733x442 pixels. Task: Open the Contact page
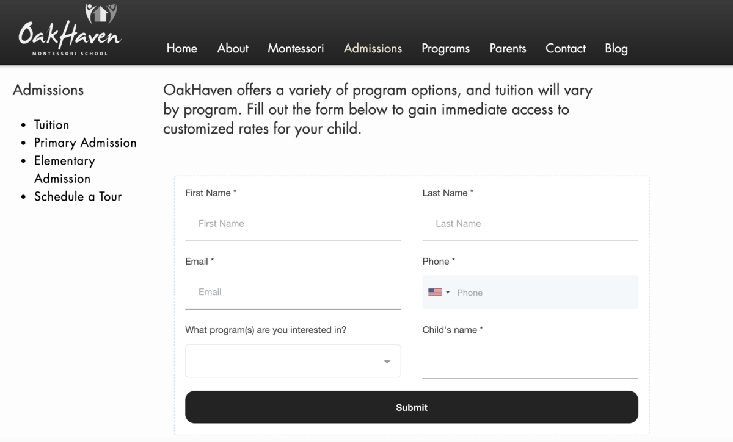click(x=565, y=49)
